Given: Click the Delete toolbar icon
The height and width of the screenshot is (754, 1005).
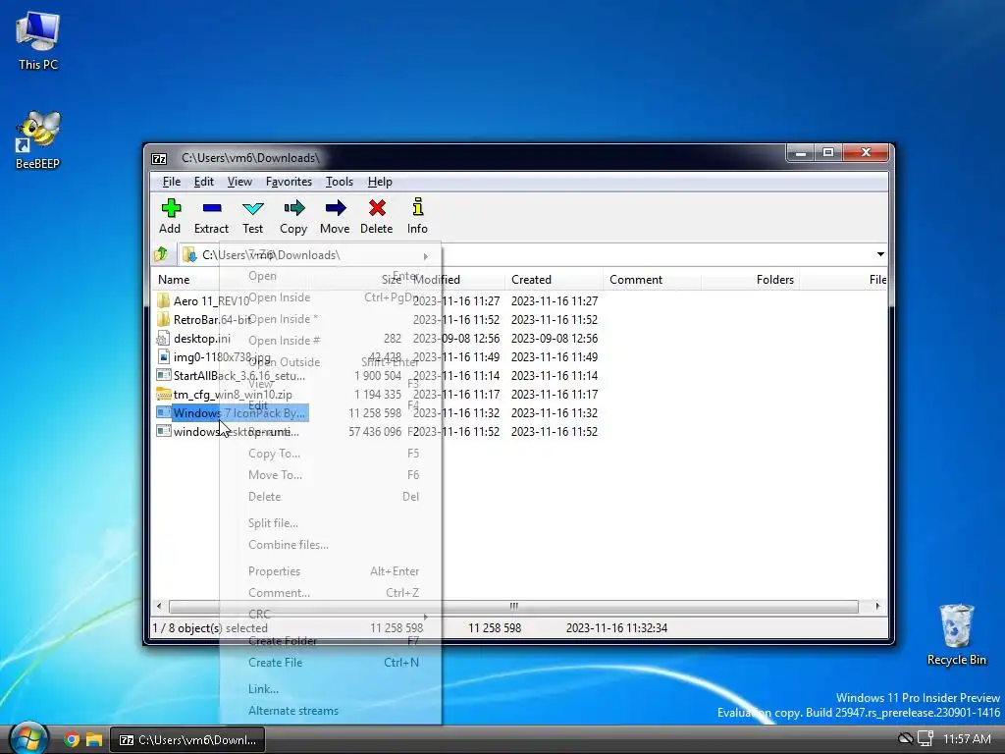Looking at the screenshot, I should coord(377,208).
